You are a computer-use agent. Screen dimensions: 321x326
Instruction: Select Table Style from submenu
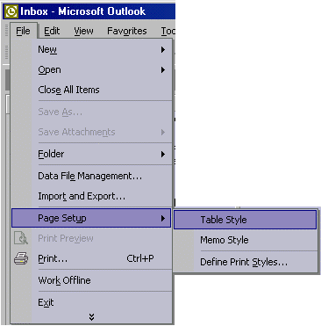click(x=245, y=220)
